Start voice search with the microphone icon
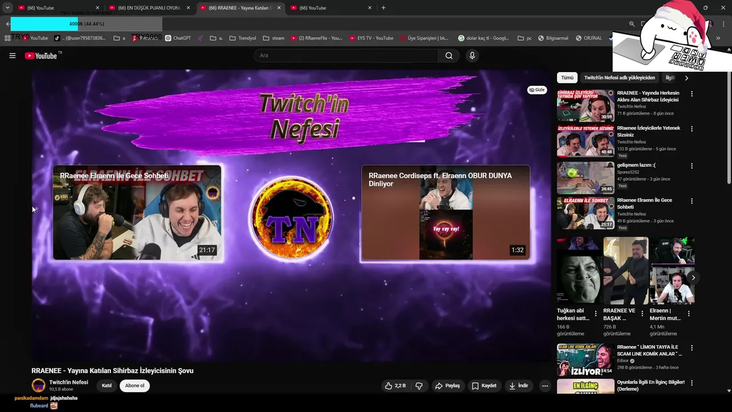 [x=472, y=56]
